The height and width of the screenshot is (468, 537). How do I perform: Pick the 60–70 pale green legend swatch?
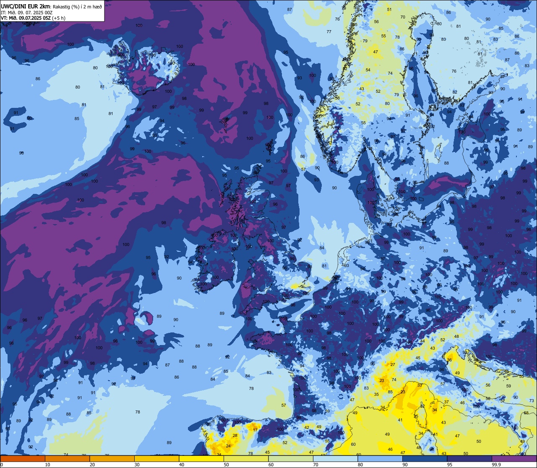point(291,458)
